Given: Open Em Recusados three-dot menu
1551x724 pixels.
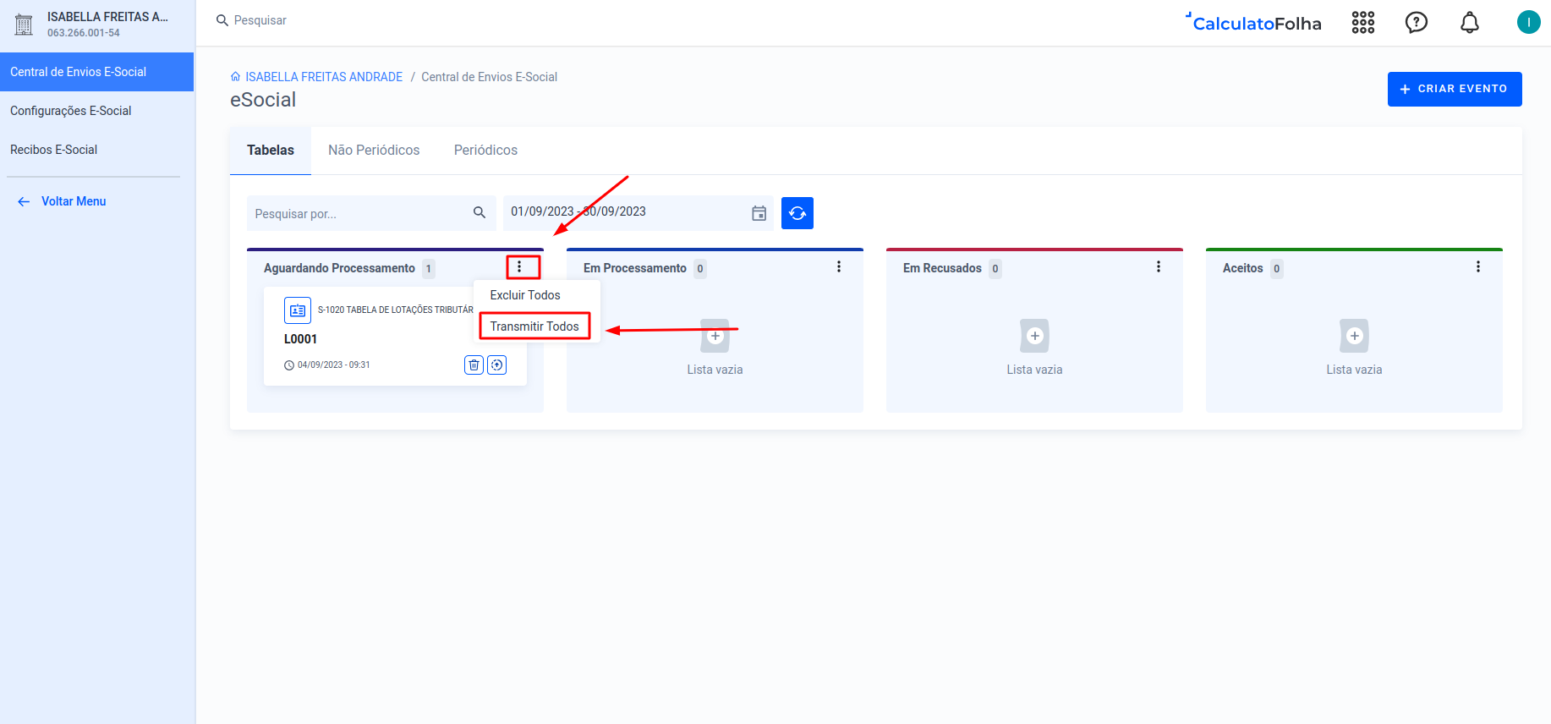Looking at the screenshot, I should pos(1159,267).
